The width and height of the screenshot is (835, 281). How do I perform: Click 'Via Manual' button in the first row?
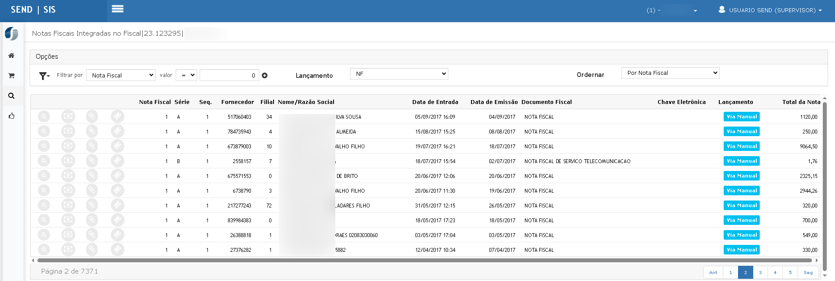(741, 117)
